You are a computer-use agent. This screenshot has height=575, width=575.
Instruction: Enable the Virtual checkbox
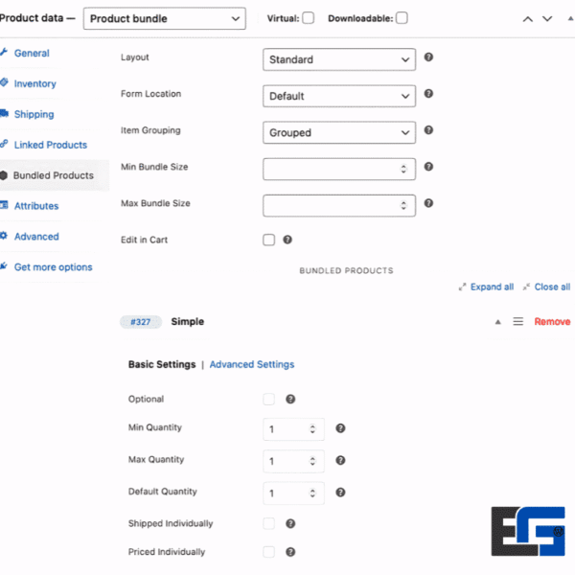(308, 17)
